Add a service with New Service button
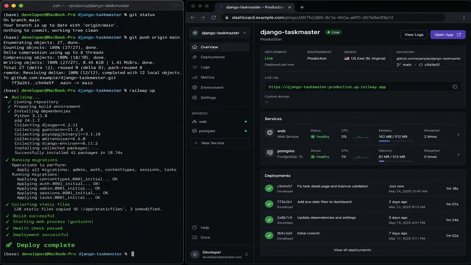This screenshot has height=265, width=471. (x=220, y=143)
